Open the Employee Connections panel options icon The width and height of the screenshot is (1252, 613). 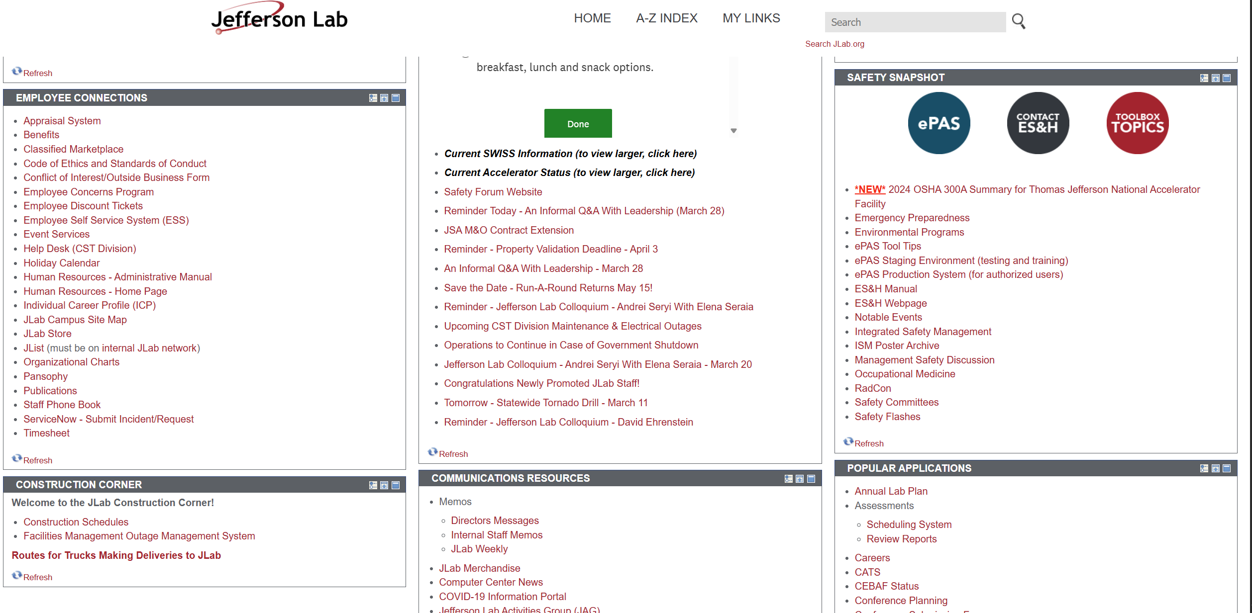click(373, 98)
